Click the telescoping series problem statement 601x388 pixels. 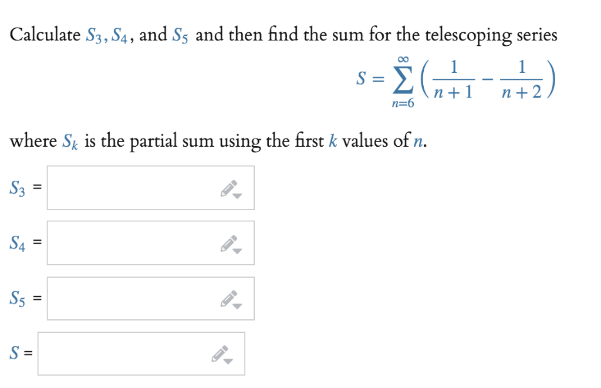click(282, 34)
